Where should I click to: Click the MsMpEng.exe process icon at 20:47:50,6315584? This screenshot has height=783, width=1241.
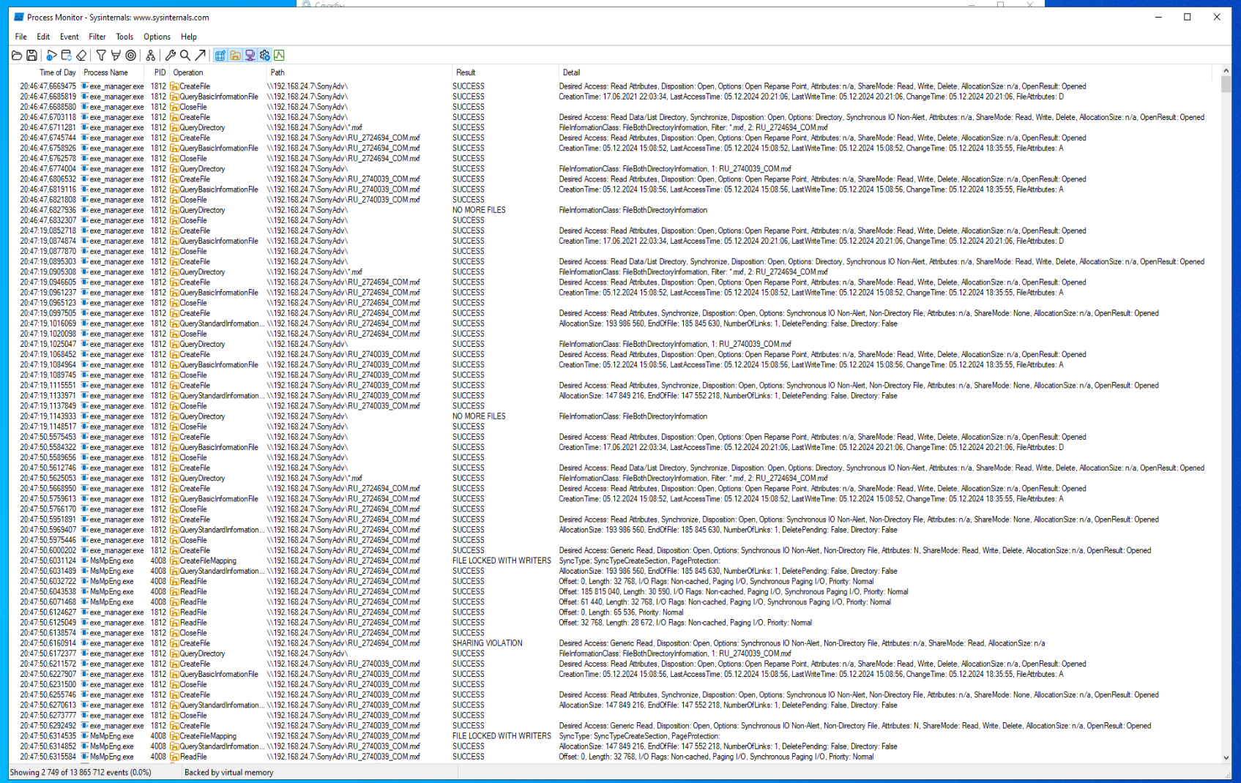(x=85, y=757)
